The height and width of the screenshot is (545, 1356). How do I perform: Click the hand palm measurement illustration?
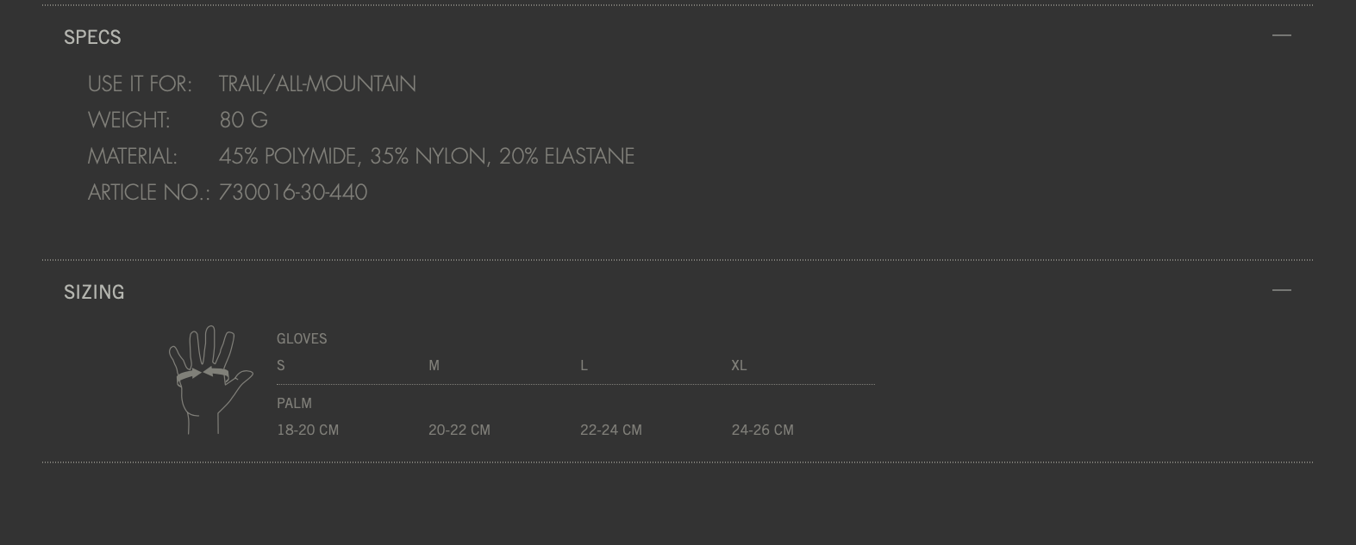tap(210, 380)
